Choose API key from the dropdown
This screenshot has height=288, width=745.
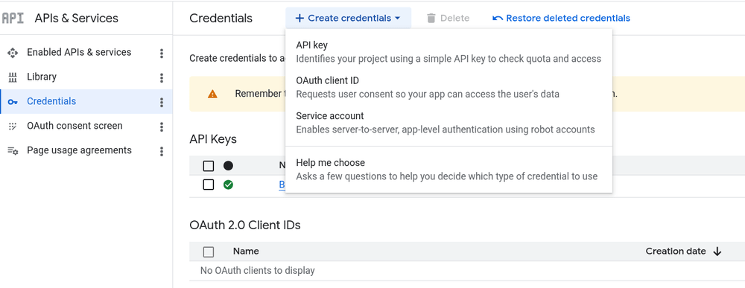(x=448, y=51)
